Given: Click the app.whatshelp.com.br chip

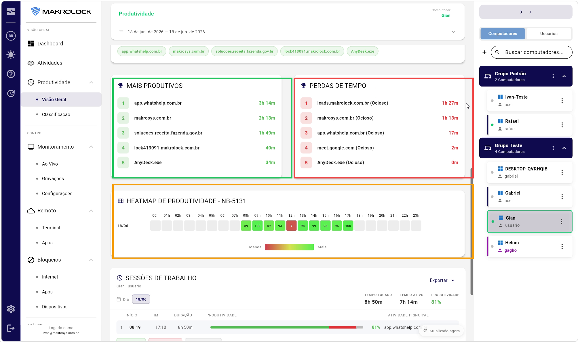Looking at the screenshot, I should [x=142, y=51].
